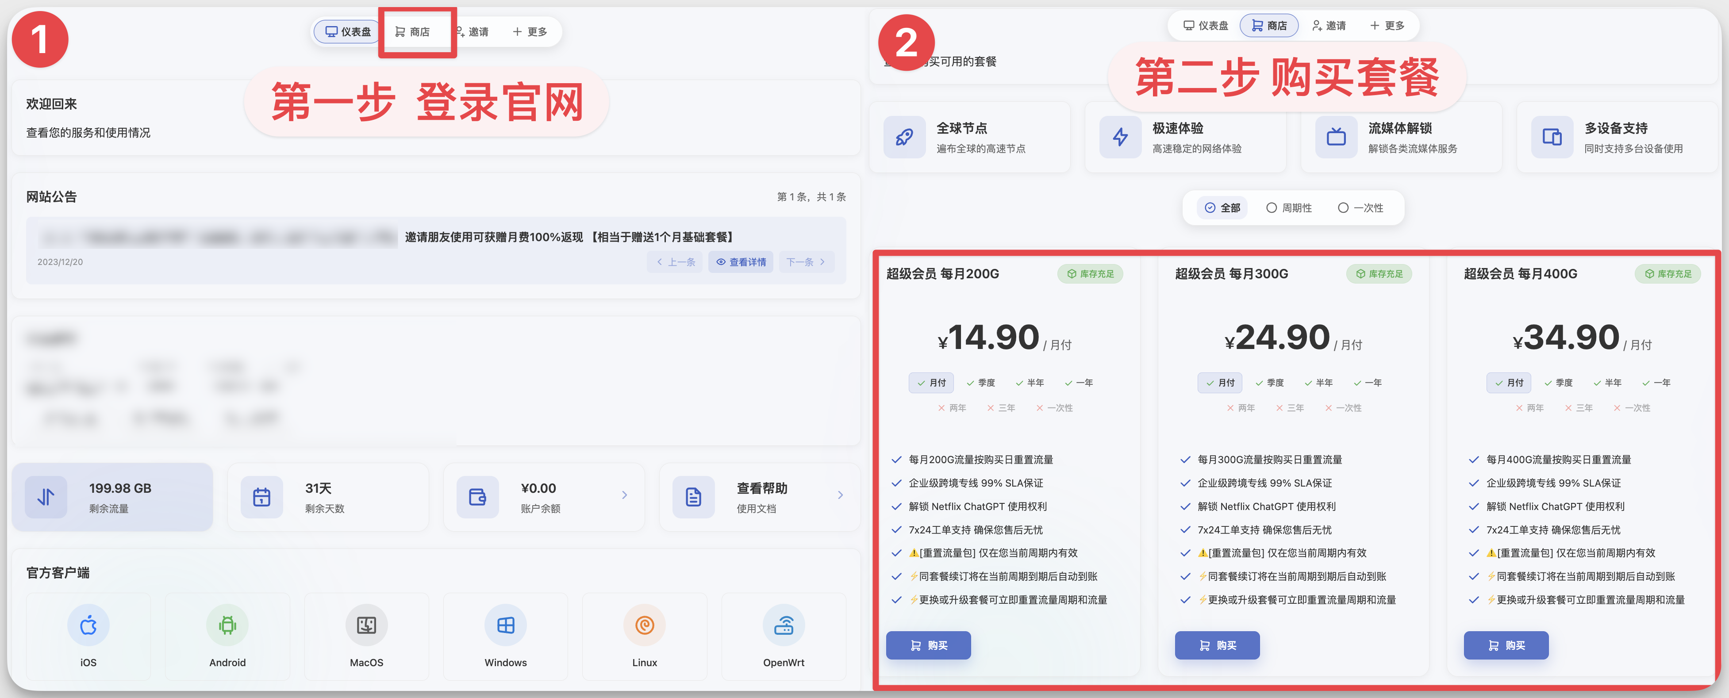
Task: Expand the 更多 menu in left navigation
Action: tap(530, 31)
